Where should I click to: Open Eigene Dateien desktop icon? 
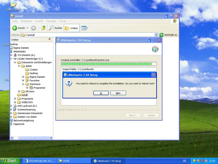point(13,5)
